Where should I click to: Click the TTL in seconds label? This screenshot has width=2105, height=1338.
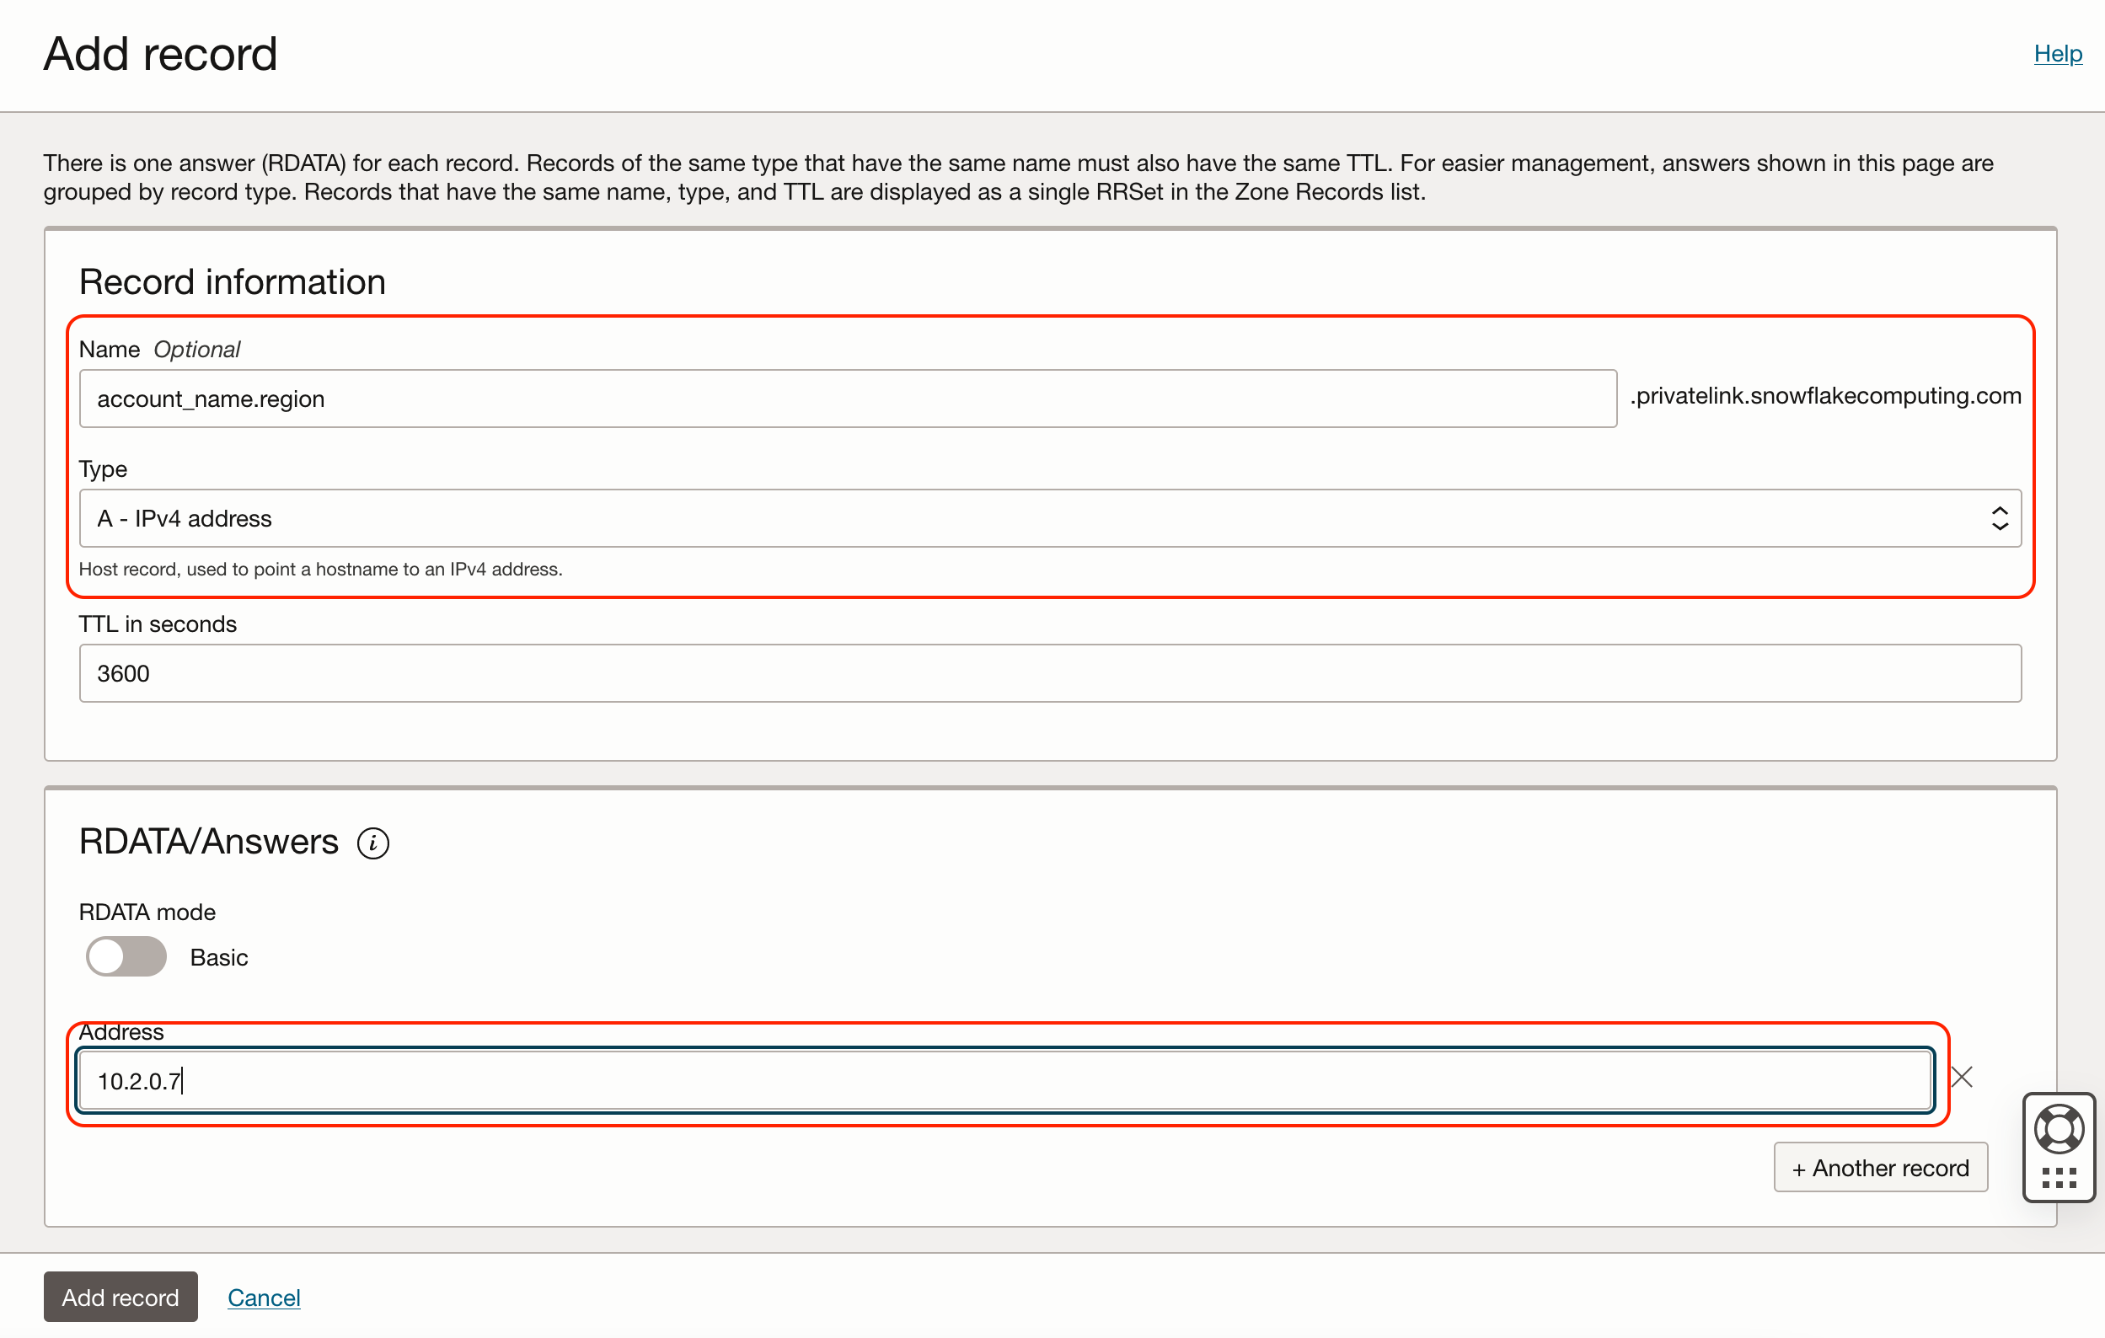click(x=158, y=624)
